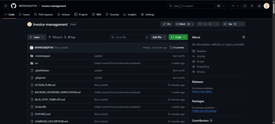This screenshot has width=275, height=124.
Task: Open the .gitattributes file
Action: (42, 71)
